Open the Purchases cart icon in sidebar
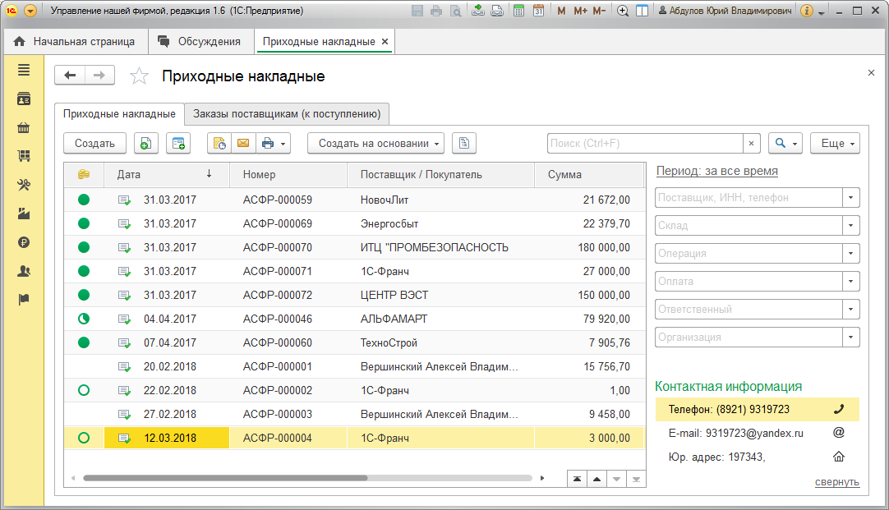 tap(24, 156)
